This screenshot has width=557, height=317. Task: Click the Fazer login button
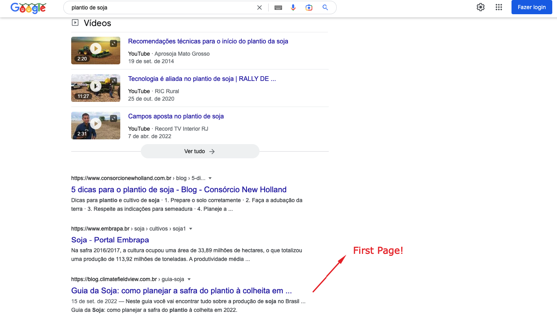coord(532,7)
